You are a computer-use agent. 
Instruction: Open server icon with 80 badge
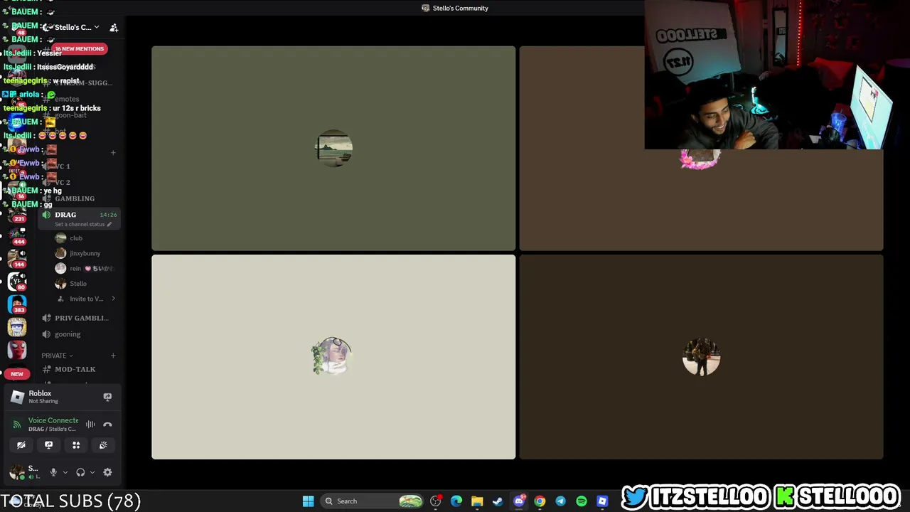(17, 282)
